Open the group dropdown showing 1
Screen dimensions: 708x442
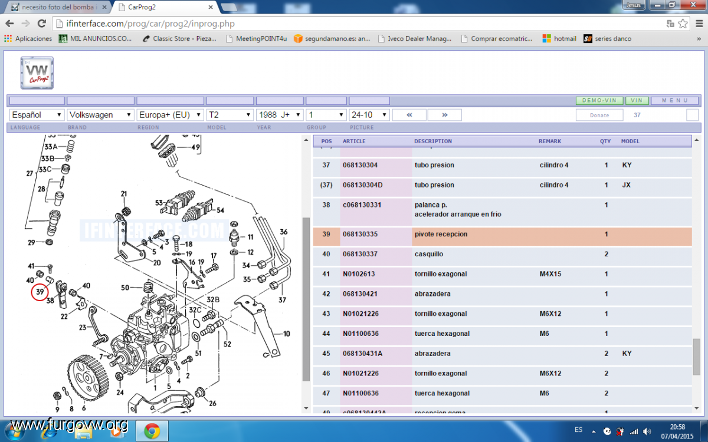pos(326,115)
